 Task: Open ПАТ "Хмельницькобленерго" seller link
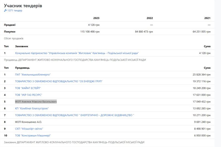33,74
